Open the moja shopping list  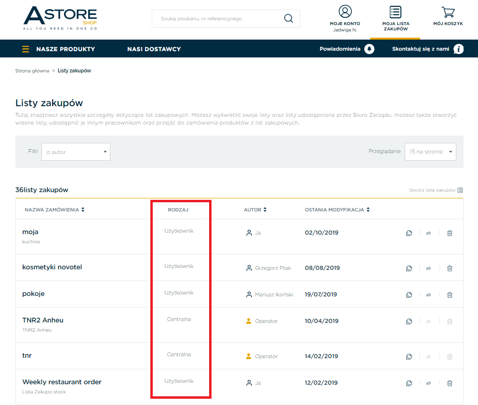click(30, 232)
